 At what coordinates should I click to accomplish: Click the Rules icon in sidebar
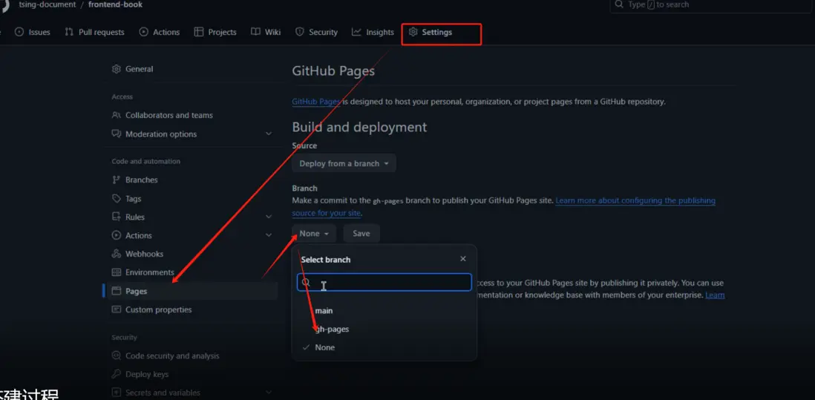click(117, 217)
